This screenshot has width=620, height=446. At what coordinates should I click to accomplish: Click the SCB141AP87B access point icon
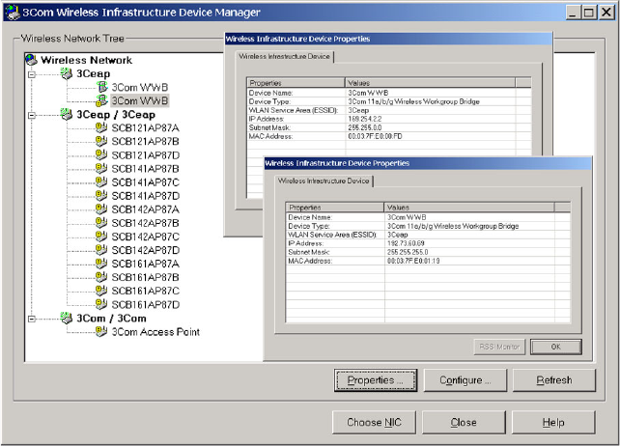pos(101,168)
